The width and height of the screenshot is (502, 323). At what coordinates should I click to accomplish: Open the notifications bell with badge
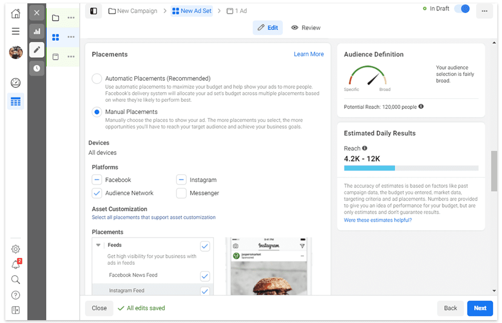click(16, 264)
